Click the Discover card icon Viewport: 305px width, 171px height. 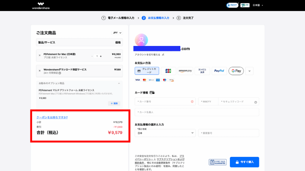coord(171,80)
